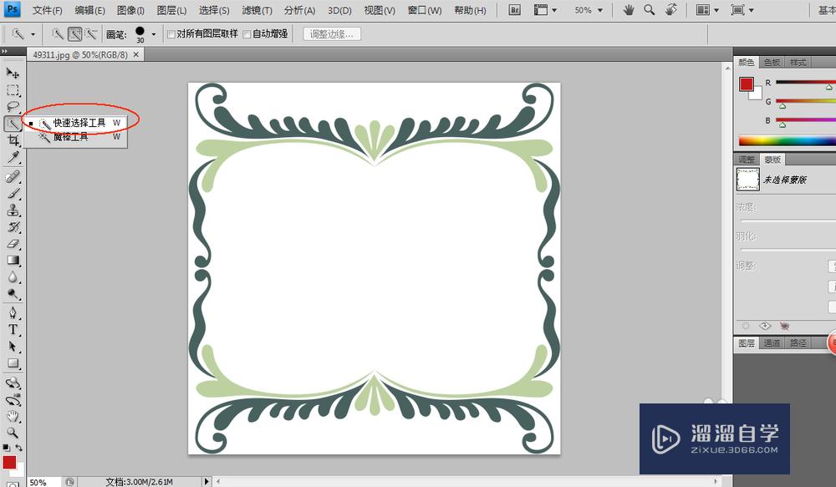Image resolution: width=836 pixels, height=487 pixels.
Task: Select the Blur tool (water drop)
Action: tap(13, 277)
